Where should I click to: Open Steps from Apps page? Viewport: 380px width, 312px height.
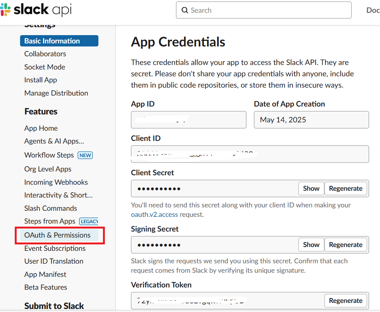point(50,221)
